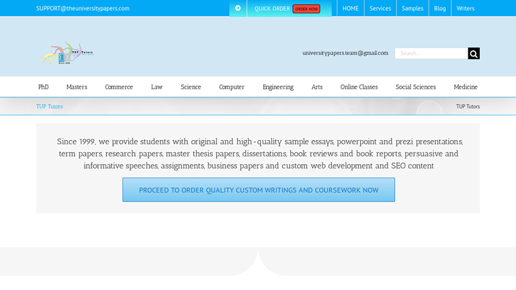The image size is (516, 290).
Task: Open the Samples page
Action: 413,9
